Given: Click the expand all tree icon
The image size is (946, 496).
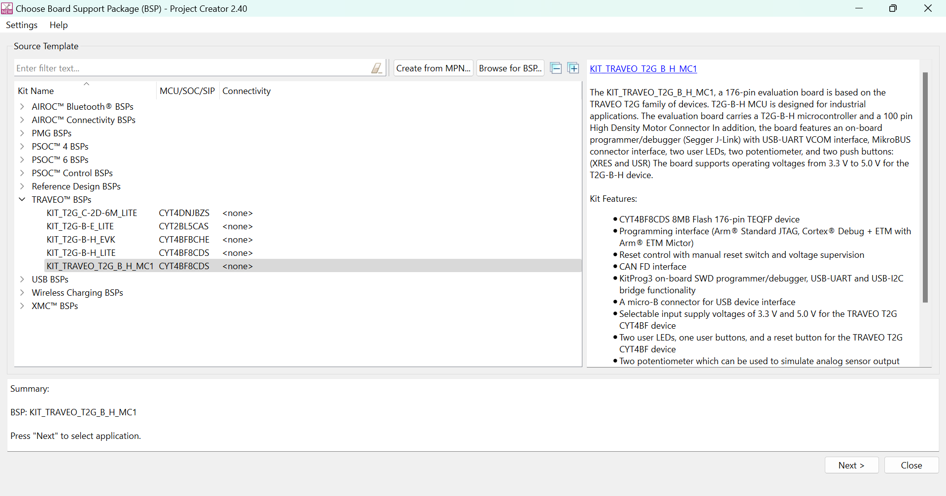Looking at the screenshot, I should pos(573,68).
